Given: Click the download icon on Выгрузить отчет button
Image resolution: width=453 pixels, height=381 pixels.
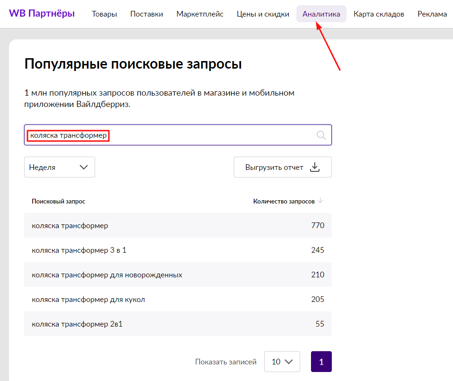Looking at the screenshot, I should 314,167.
